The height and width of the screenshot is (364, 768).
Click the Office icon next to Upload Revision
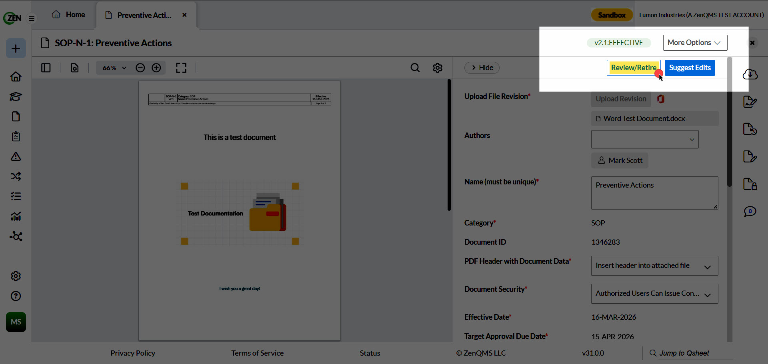coord(661,99)
